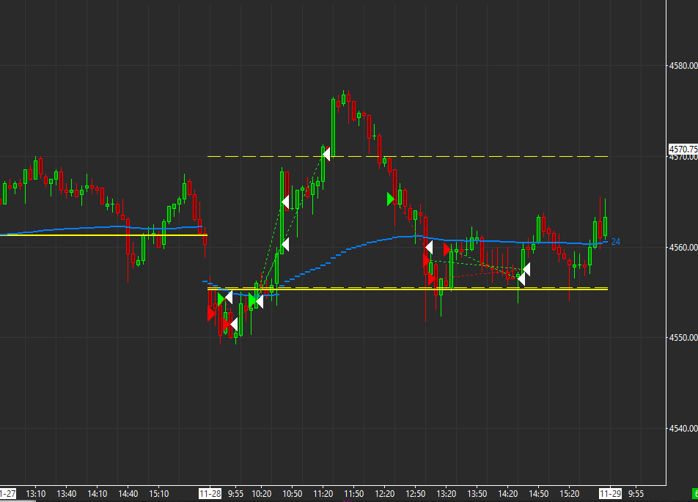Image resolution: width=698 pixels, height=502 pixels.
Task: Click the 4550.00 price axis label
Action: [x=684, y=338]
